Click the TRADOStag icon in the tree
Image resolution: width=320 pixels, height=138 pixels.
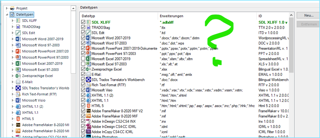(18, 27)
